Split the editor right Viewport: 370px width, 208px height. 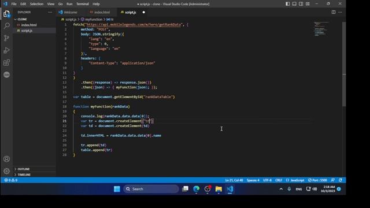[334, 12]
